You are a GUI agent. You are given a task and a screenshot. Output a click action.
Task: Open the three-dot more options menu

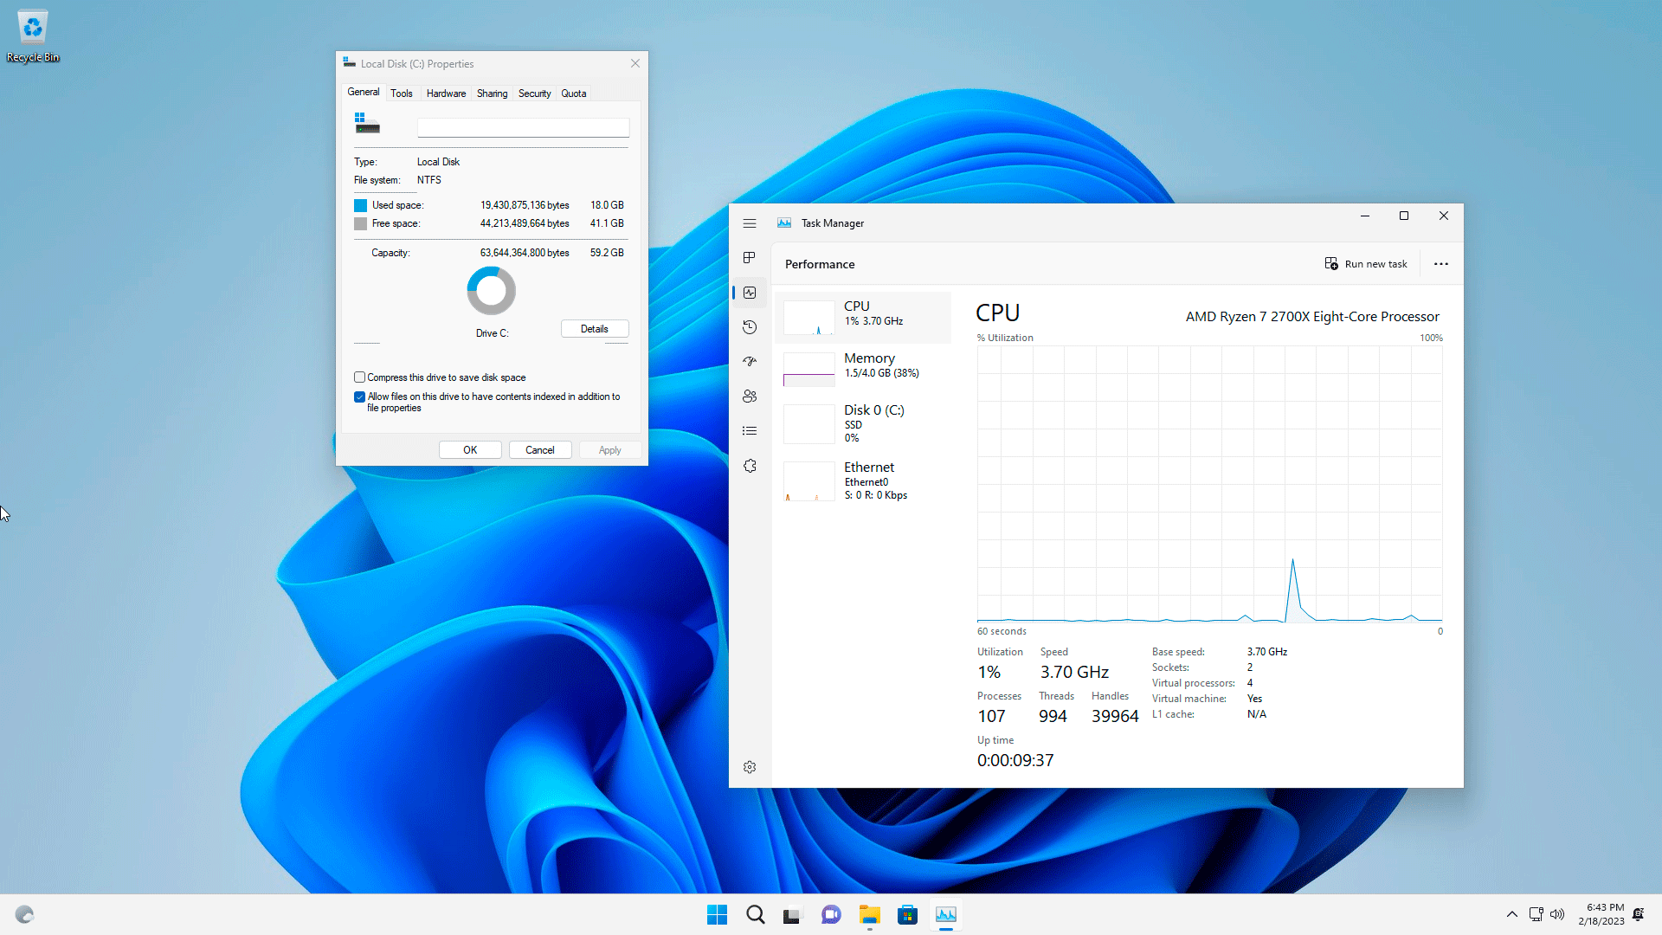pos(1440,264)
